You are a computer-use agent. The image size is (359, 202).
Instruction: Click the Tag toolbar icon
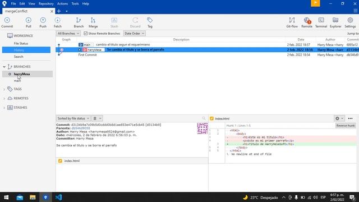point(150,22)
